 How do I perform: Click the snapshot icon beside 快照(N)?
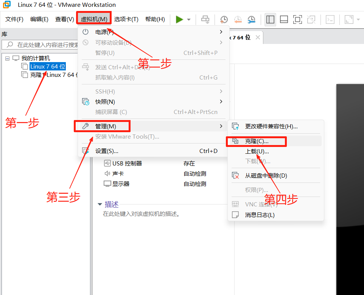tap(86, 102)
